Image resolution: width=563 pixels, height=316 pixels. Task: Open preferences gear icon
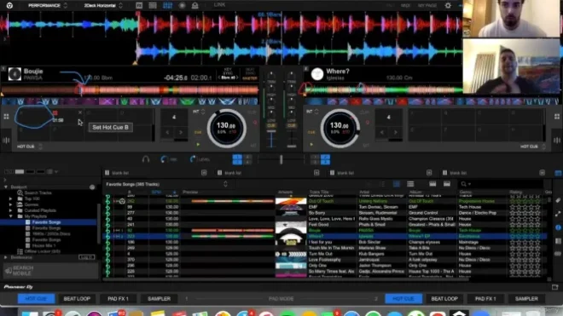point(448,5)
